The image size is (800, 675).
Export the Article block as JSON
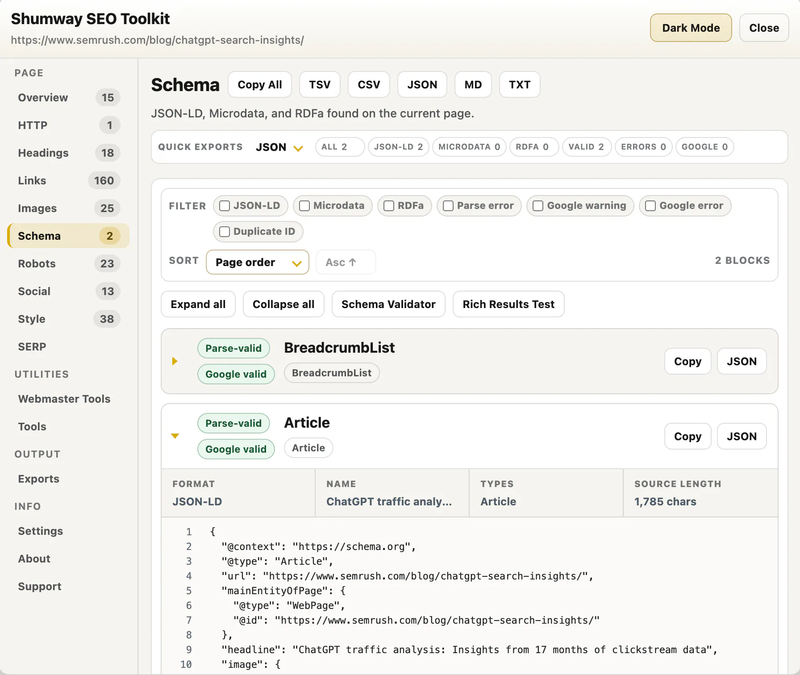pos(742,436)
